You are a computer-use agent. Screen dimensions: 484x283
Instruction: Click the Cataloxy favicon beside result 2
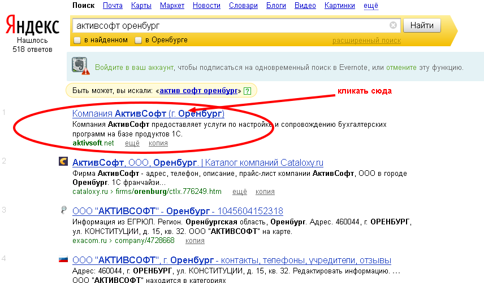63,161
